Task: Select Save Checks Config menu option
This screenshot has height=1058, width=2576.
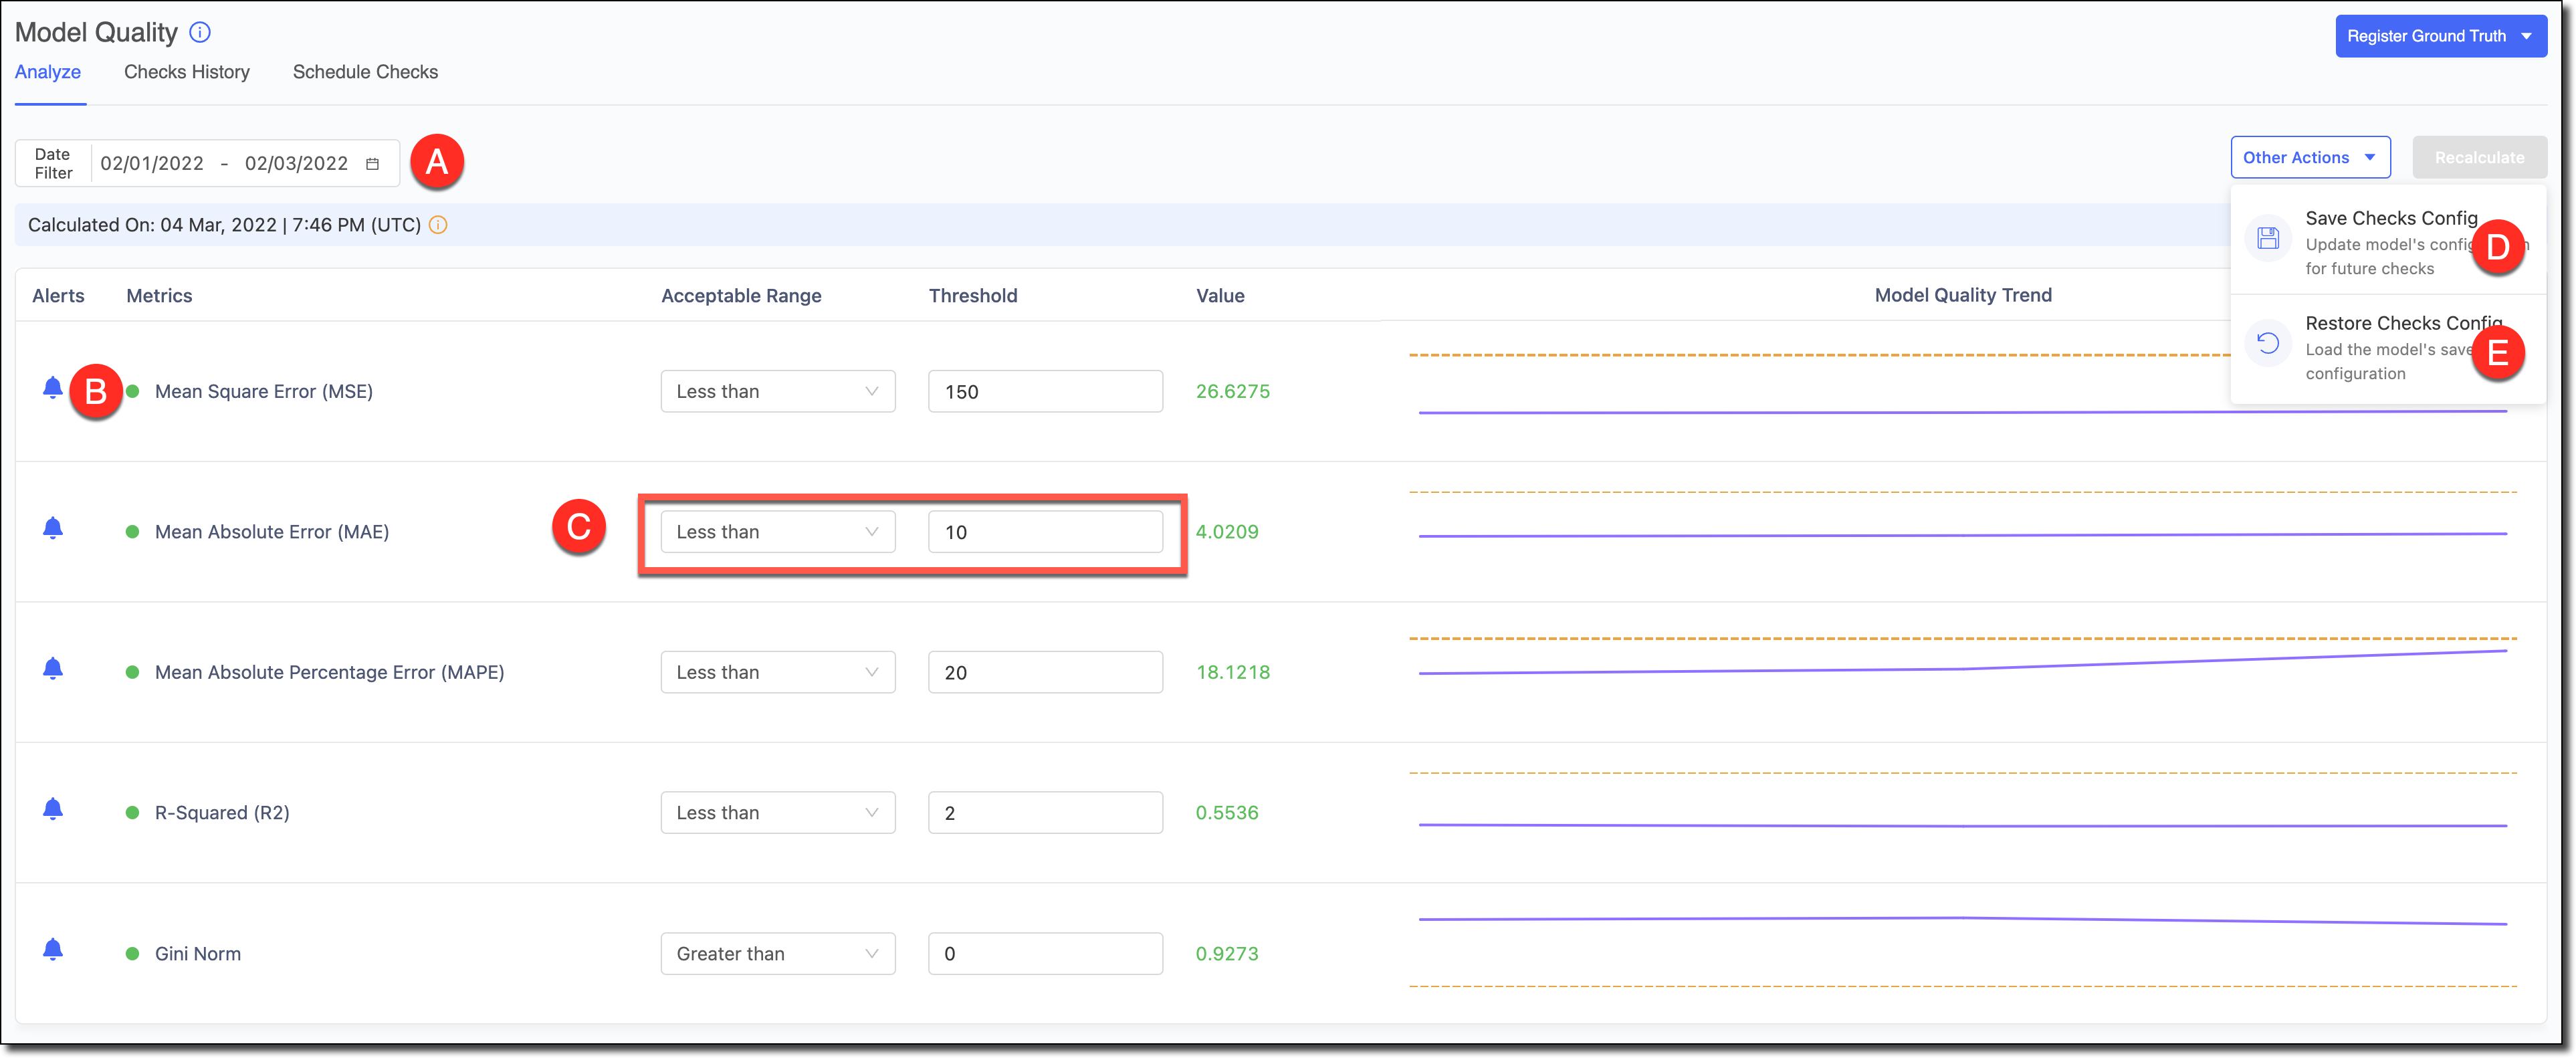Action: (2388, 241)
